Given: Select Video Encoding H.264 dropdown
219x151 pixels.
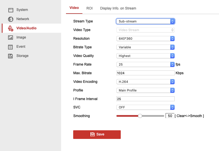Looking at the screenshot, I should (x=145, y=82).
